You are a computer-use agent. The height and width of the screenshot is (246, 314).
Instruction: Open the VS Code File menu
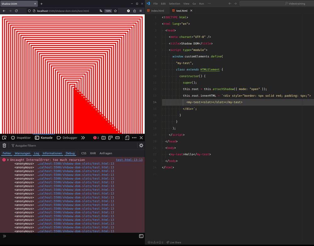(155, 3)
